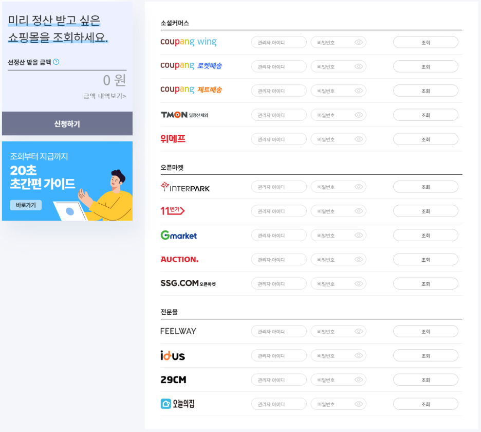Click the 신청하기 apply button
Viewport: 481px width, 432px height.
click(67, 123)
